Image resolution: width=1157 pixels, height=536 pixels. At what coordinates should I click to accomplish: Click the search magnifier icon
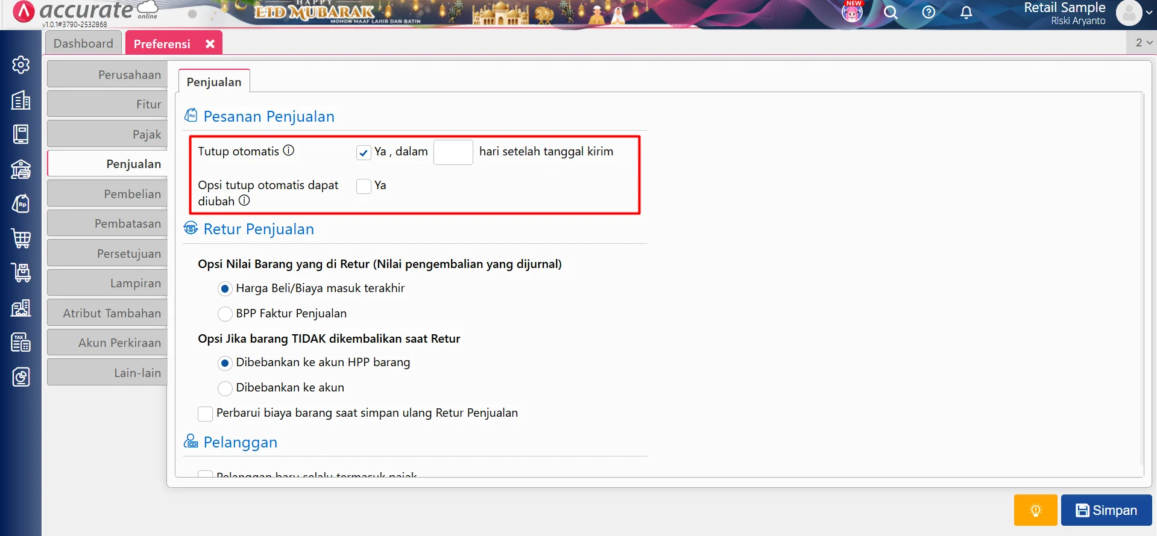pyautogui.click(x=891, y=12)
